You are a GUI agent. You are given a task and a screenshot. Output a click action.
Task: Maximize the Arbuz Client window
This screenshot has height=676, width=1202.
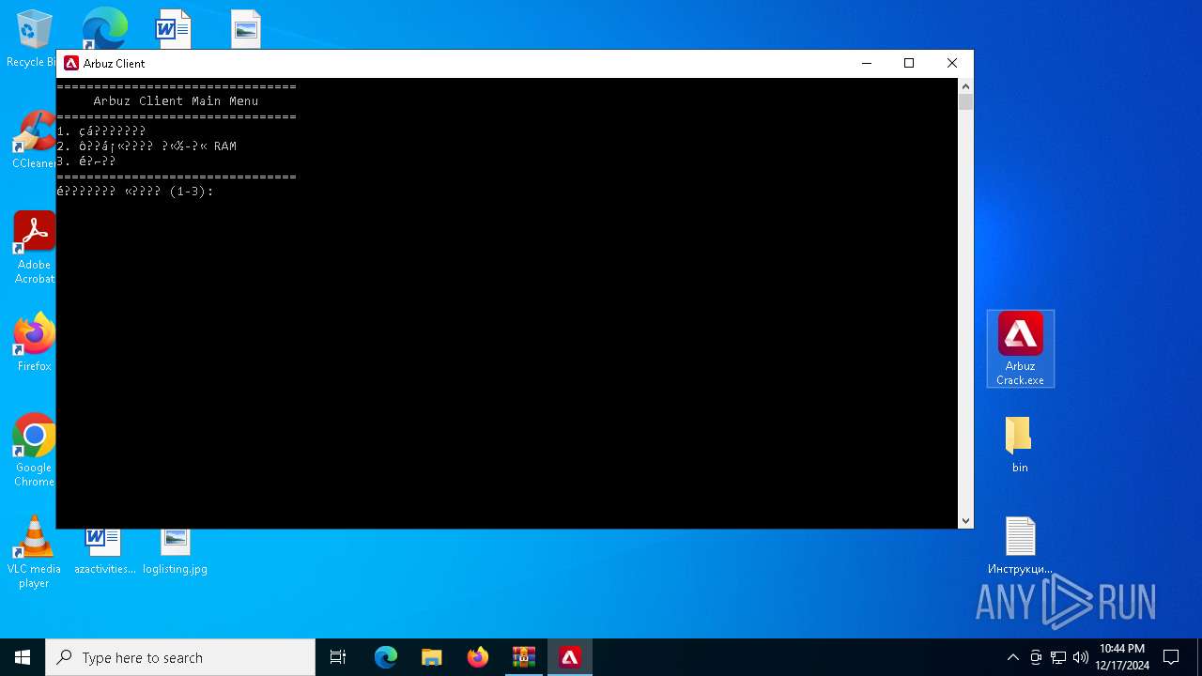pyautogui.click(x=909, y=63)
